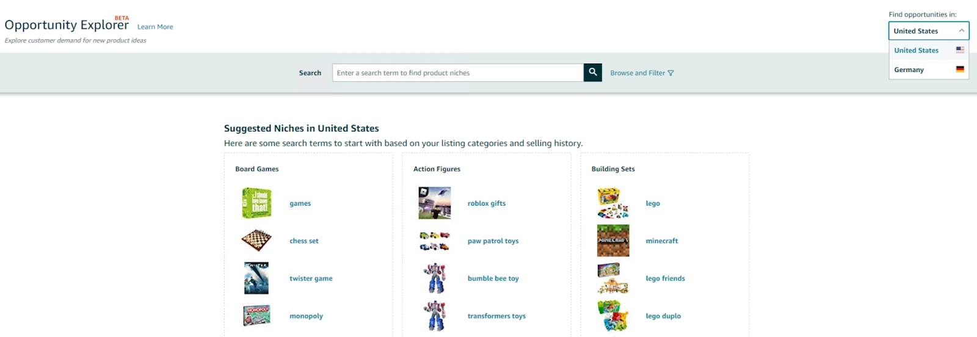Select the twister game niche link
The image size is (977, 337).
click(311, 278)
